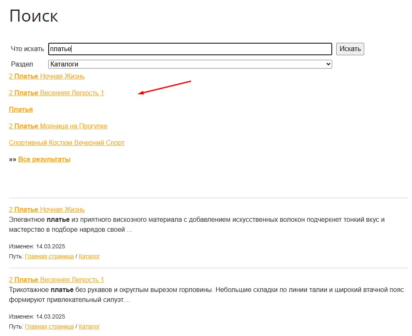Click the Раздел label
The width and height of the screenshot is (412, 336).
22,64
